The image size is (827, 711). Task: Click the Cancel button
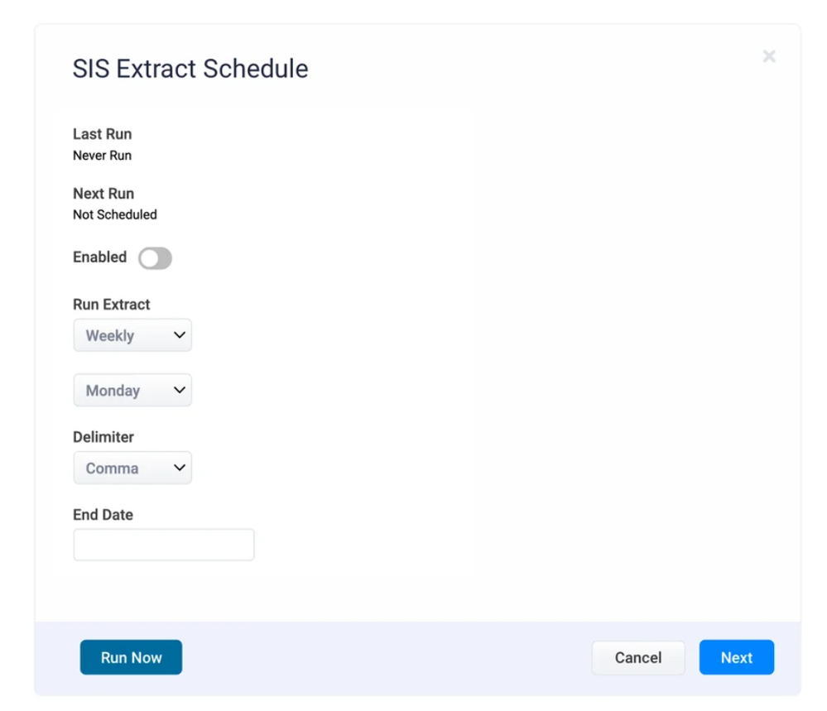tap(637, 658)
